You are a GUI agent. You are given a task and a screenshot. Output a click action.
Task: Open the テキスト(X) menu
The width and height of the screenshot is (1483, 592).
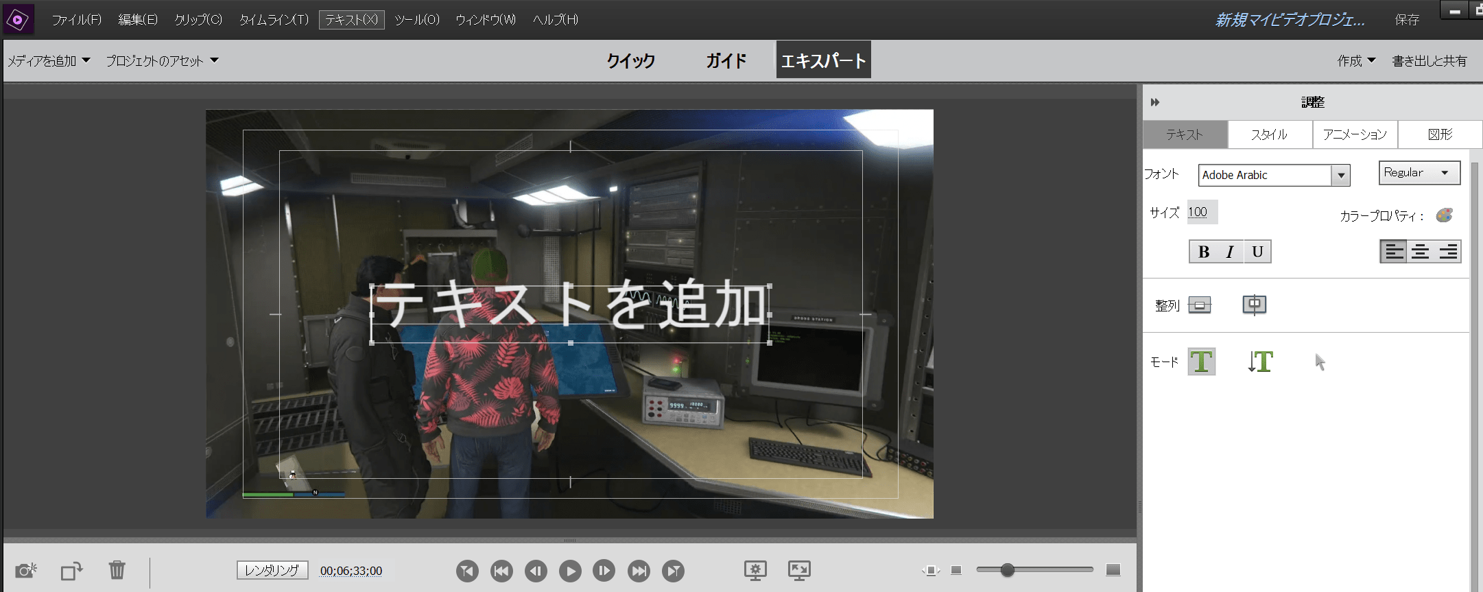click(351, 20)
